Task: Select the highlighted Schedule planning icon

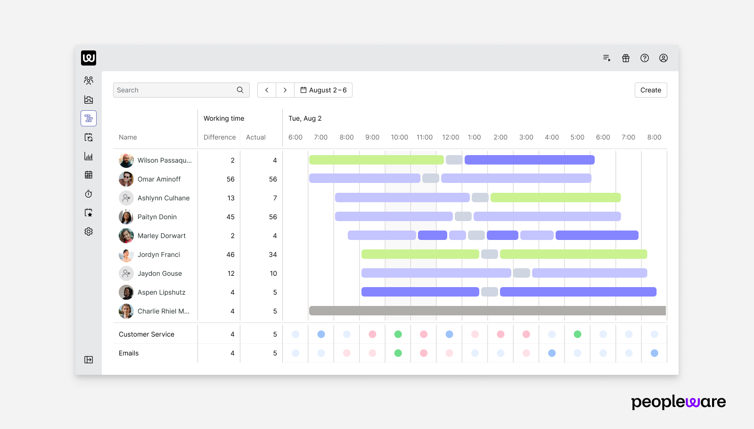Action: [89, 118]
